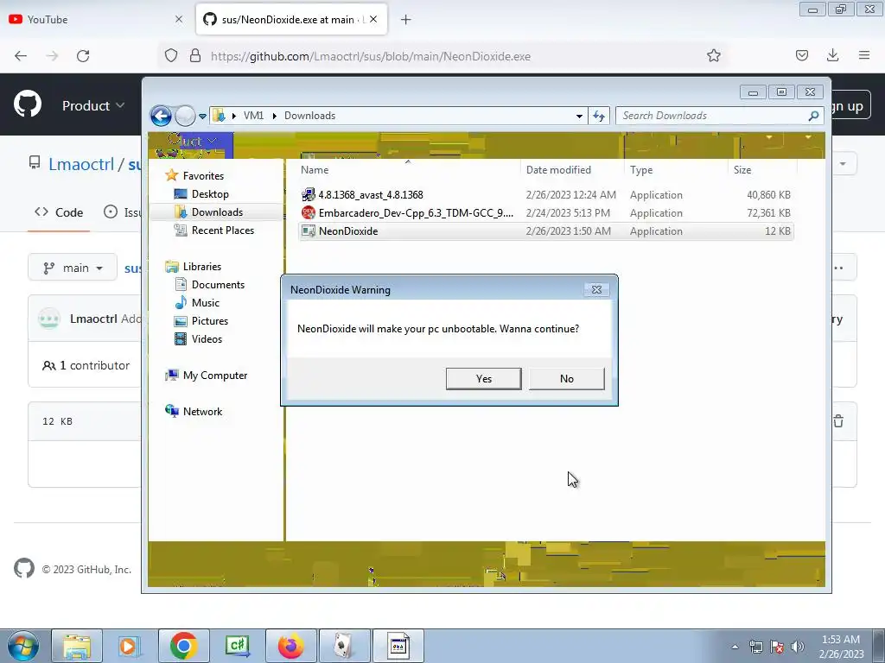885x663 pixels.
Task: Click the search magnifier icon in Explorer
Action: point(813,116)
